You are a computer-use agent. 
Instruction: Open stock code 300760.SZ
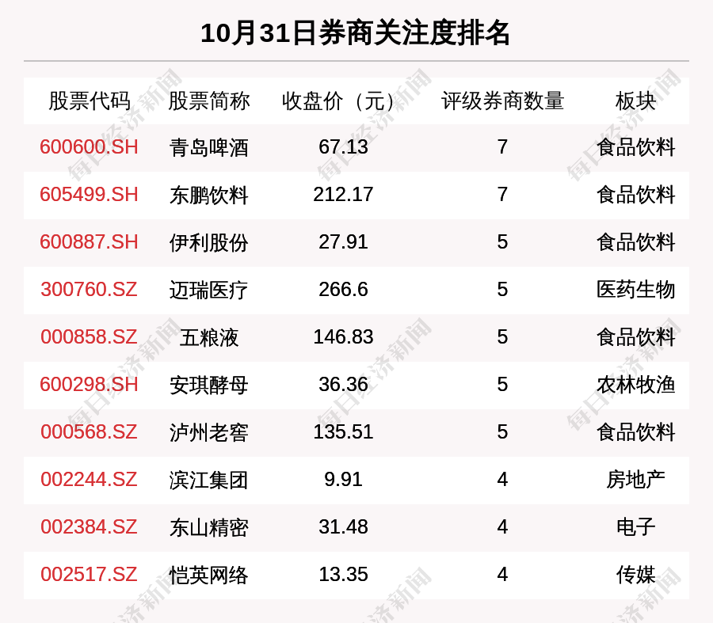pyautogui.click(x=89, y=290)
